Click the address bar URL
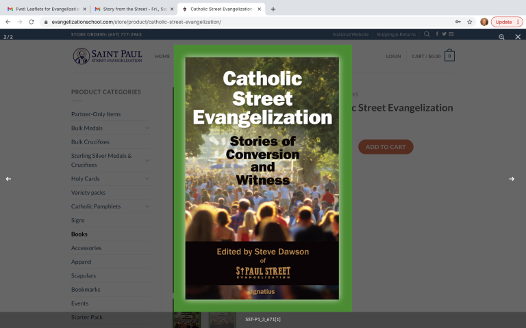 point(136,22)
